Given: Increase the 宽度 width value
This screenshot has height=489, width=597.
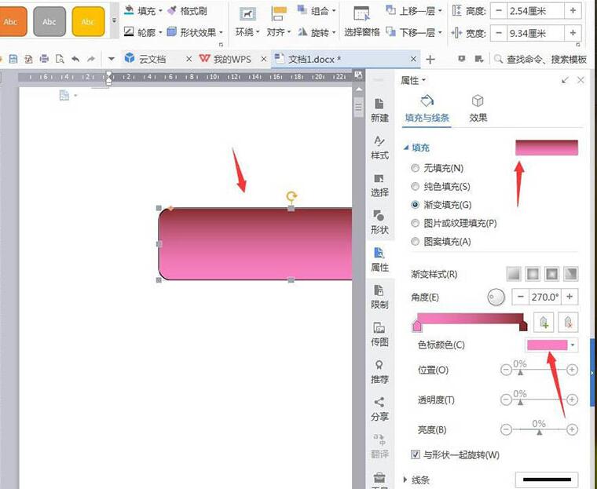Looking at the screenshot, I should tap(573, 33).
